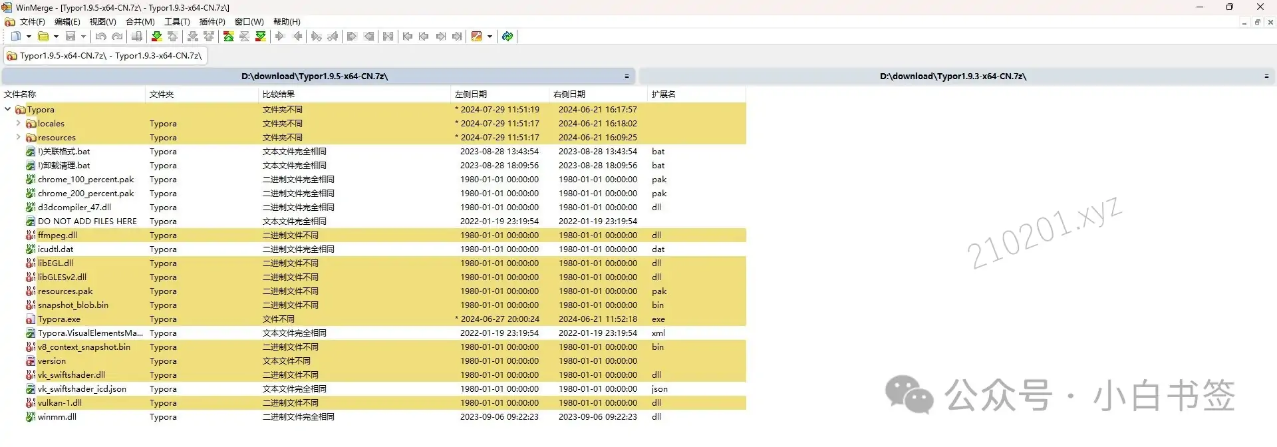Click the Redo toolbar icon
This screenshot has width=1277, height=447.
point(118,37)
